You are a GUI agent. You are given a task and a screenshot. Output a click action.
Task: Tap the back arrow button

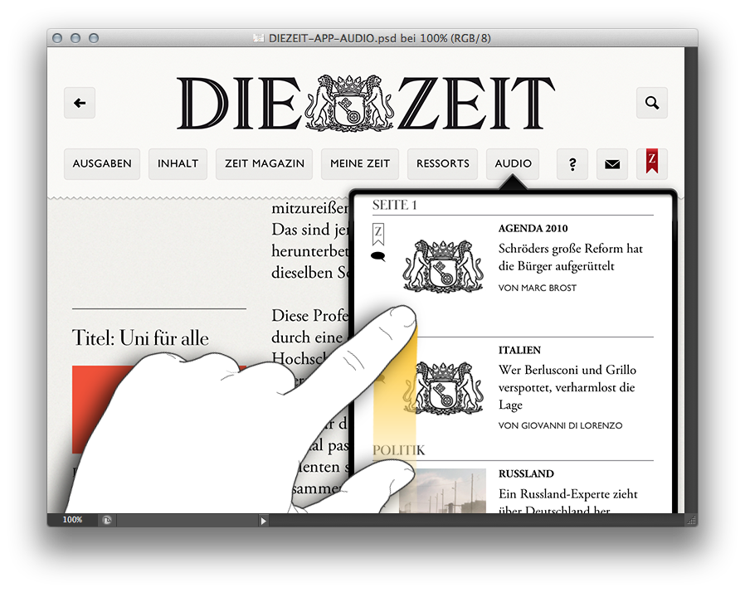point(80,103)
